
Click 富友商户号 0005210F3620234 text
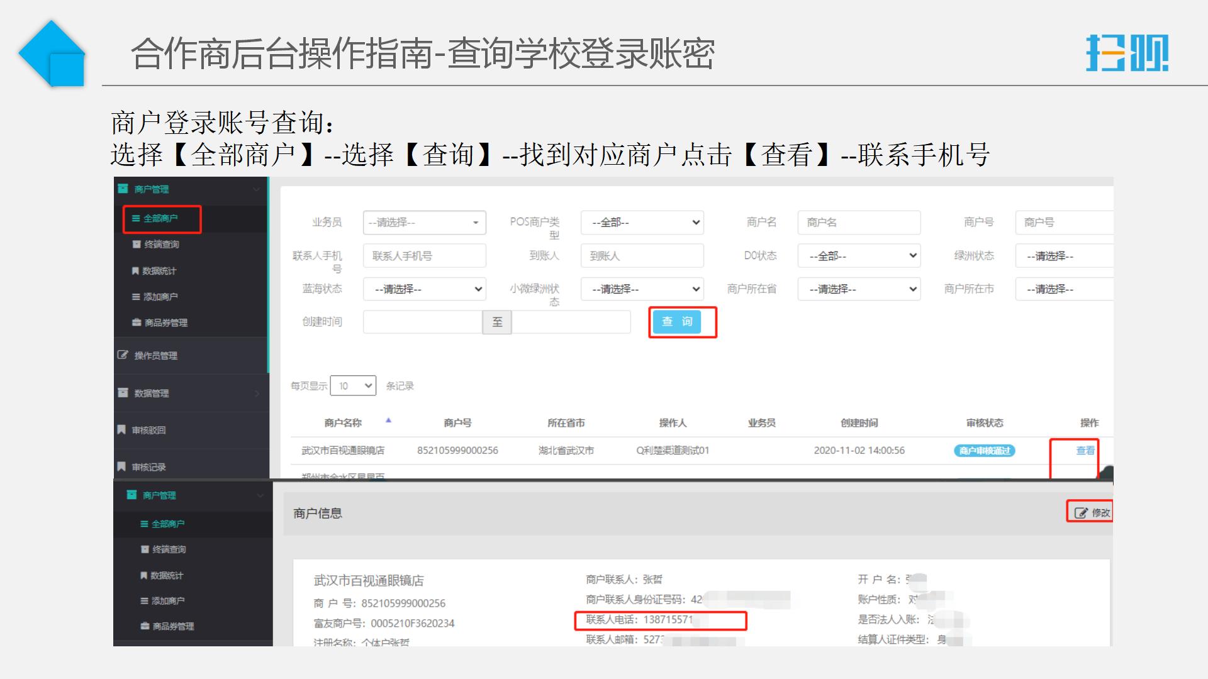(x=384, y=624)
